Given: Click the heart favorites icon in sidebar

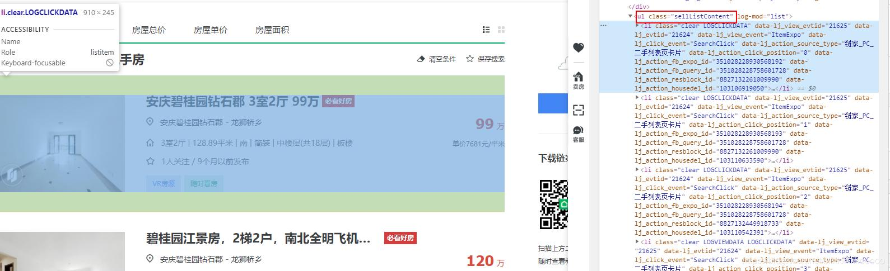Looking at the screenshot, I should (579, 48).
